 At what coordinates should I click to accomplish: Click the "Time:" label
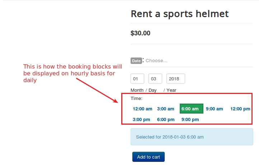coord(136,98)
